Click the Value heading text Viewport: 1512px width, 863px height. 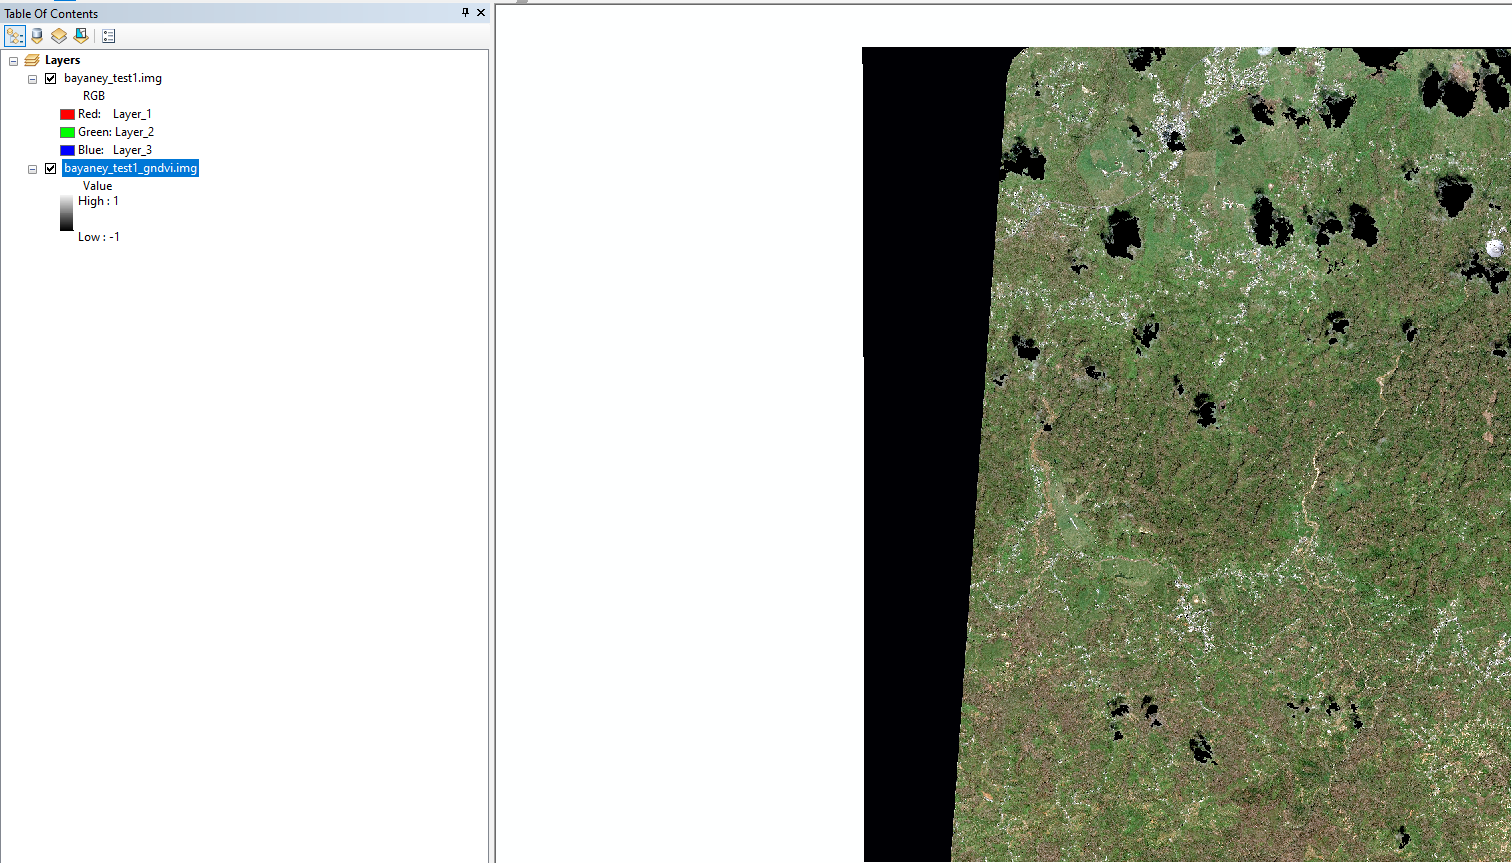(97, 186)
